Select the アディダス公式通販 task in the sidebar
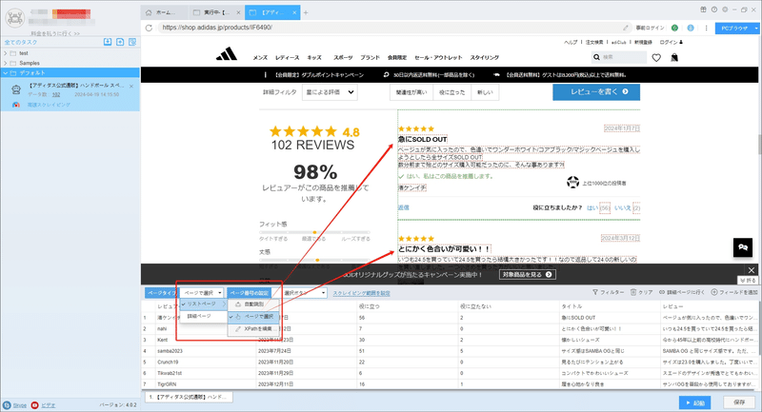Screen dimensions: 762x412 click(70, 94)
